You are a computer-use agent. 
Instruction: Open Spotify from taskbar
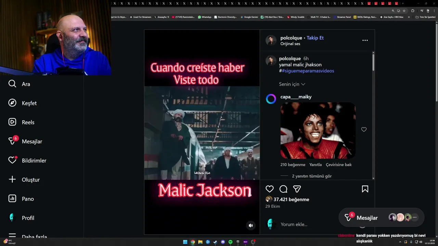pos(230,242)
